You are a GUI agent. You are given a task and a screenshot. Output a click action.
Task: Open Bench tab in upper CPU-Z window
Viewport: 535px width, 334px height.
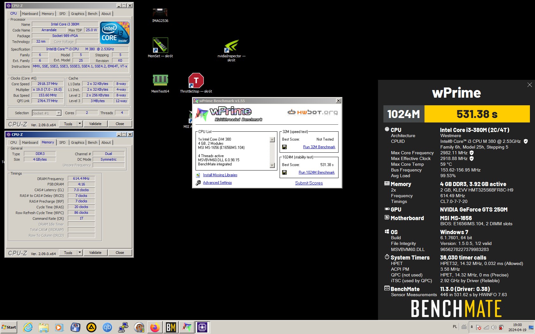pyautogui.click(x=93, y=14)
